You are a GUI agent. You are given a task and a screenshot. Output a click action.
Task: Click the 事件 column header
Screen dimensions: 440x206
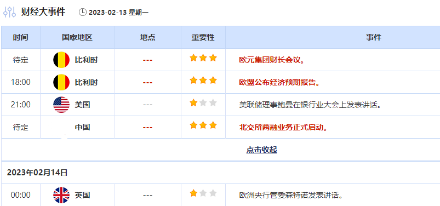click(x=374, y=37)
